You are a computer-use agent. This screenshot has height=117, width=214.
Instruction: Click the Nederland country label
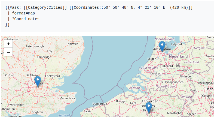point(178,56)
